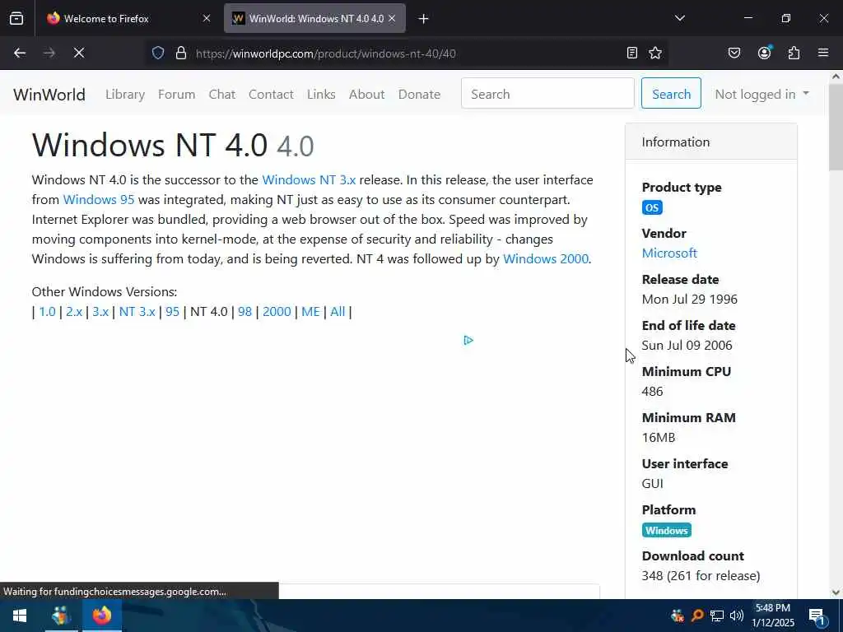This screenshot has width=843, height=632.
Task: Close the WinWorld Windows NT 4.0 tab
Action: pyautogui.click(x=392, y=19)
